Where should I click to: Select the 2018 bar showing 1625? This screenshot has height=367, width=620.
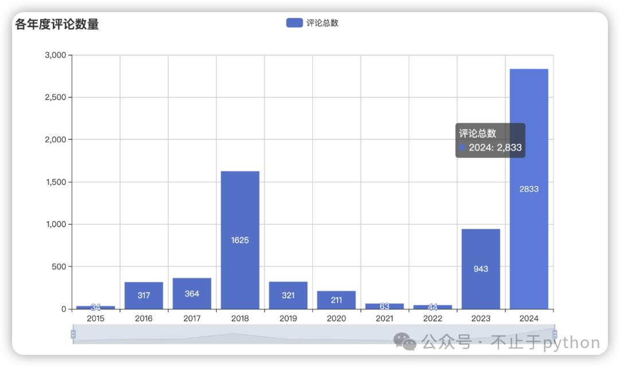(x=240, y=240)
